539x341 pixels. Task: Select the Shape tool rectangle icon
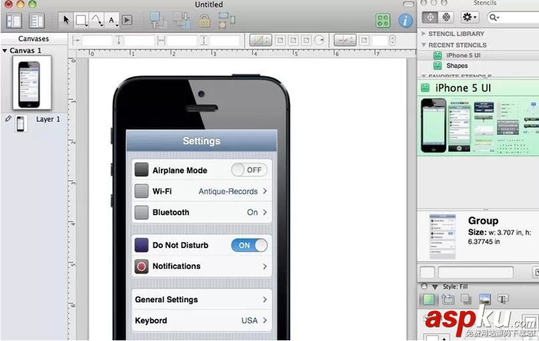tap(81, 20)
